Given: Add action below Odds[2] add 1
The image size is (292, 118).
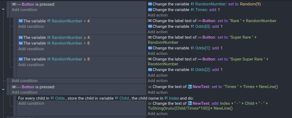Looking at the screenshot, I should 158,75.
